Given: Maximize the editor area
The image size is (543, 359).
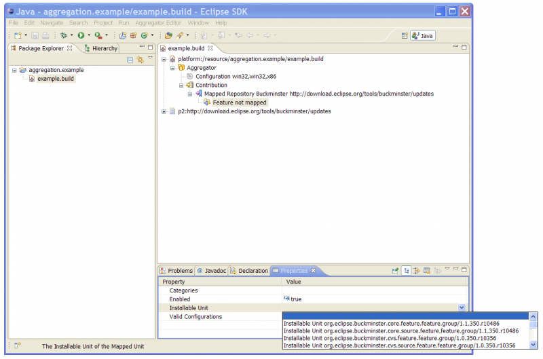Looking at the screenshot, I should click(464, 47).
